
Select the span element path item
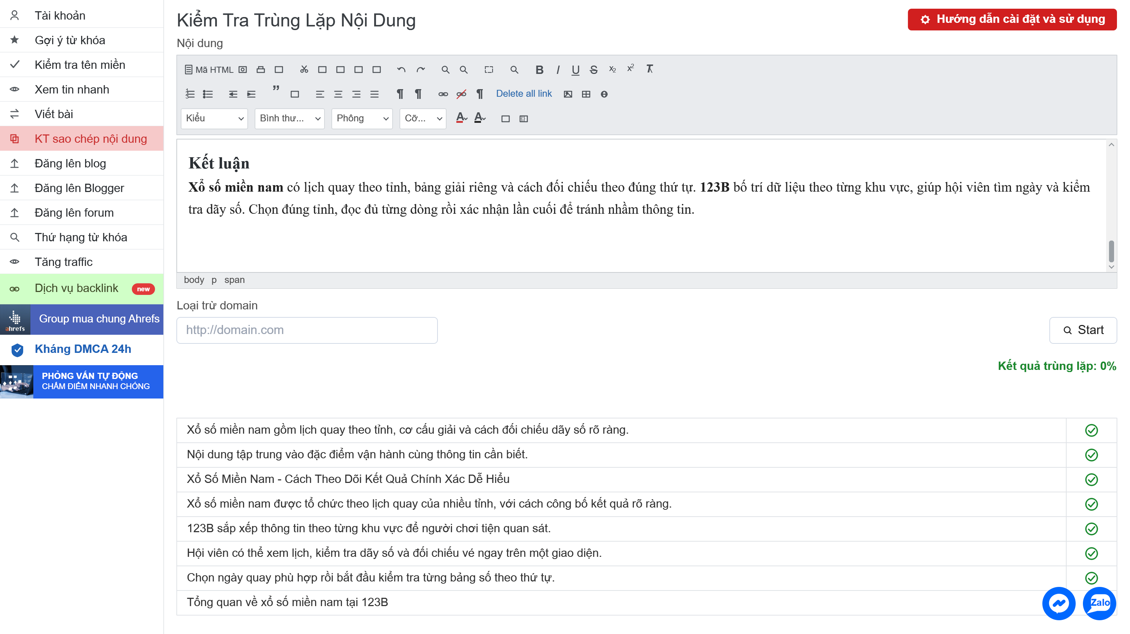click(234, 280)
